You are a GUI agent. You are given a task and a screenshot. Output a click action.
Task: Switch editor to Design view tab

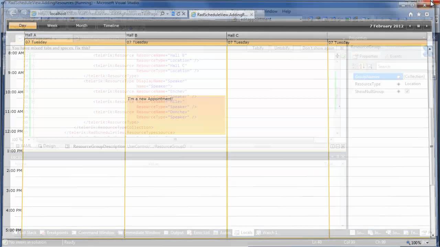(x=47, y=146)
